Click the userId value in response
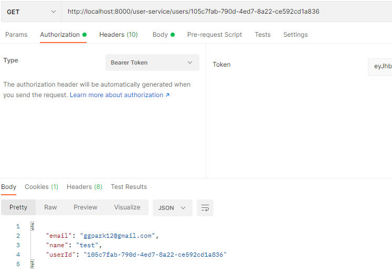The width and height of the screenshot is (392, 274). click(x=155, y=255)
